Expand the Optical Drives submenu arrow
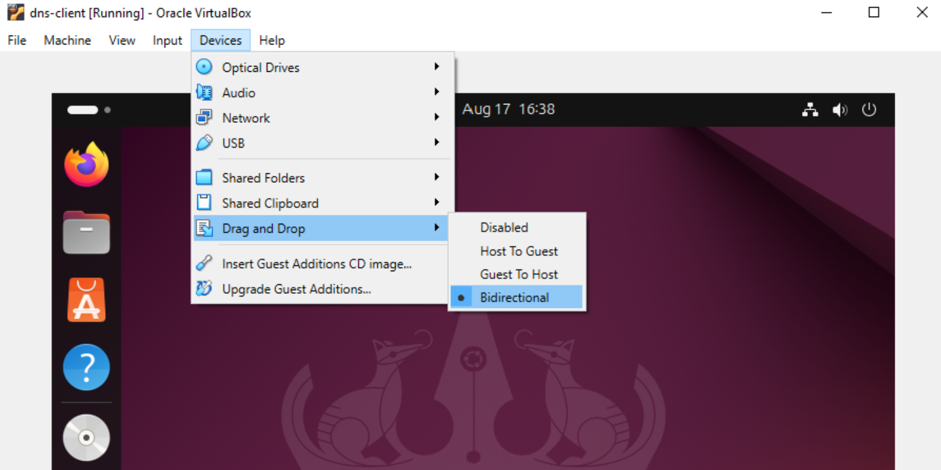Screen dimensions: 941x470 (437, 66)
